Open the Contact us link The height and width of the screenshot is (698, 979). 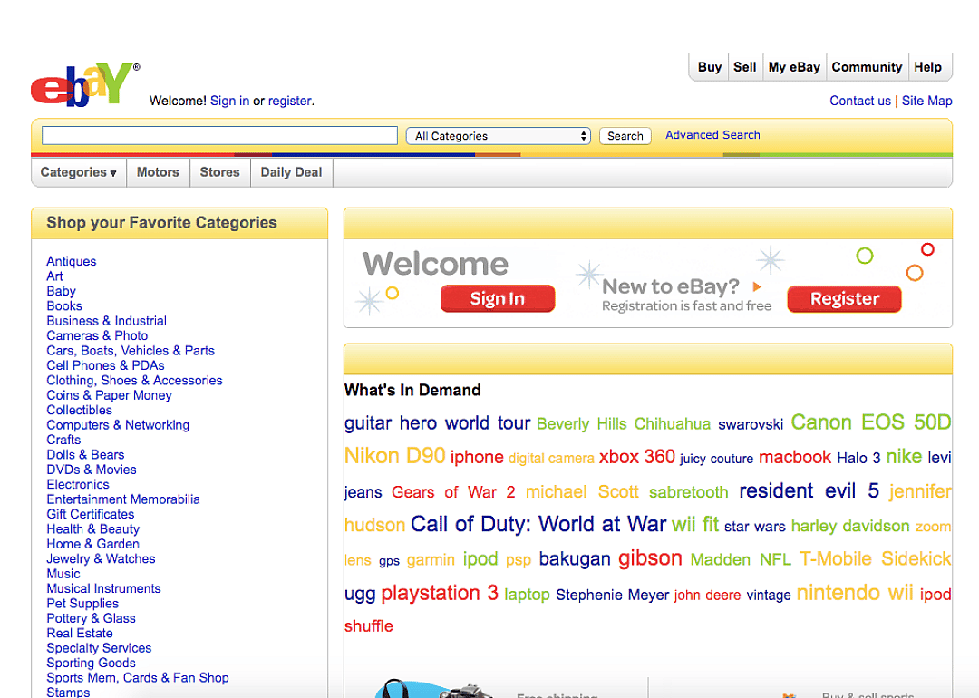(x=859, y=101)
